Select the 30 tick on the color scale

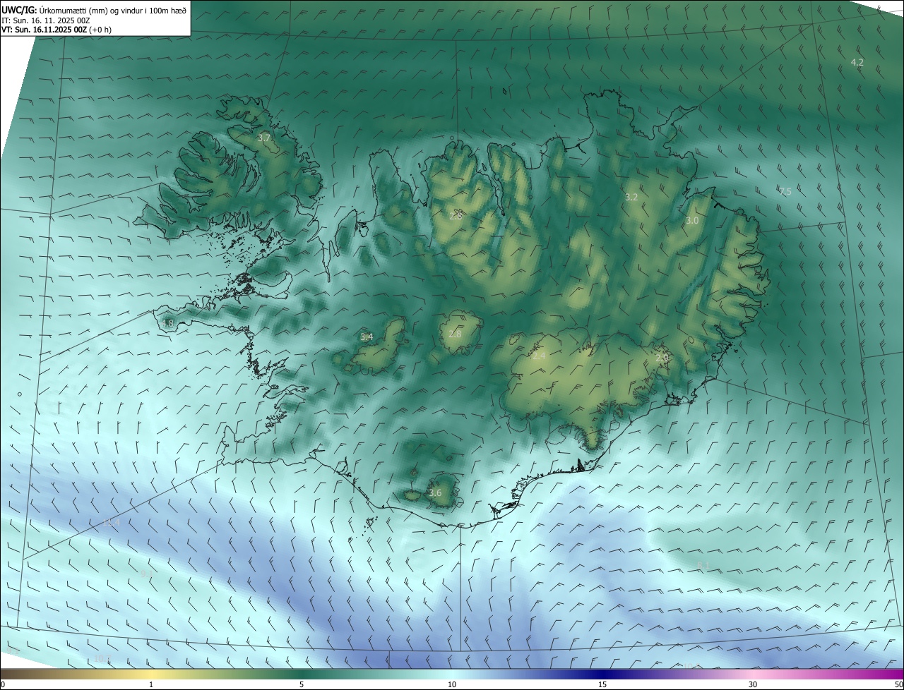point(753,684)
